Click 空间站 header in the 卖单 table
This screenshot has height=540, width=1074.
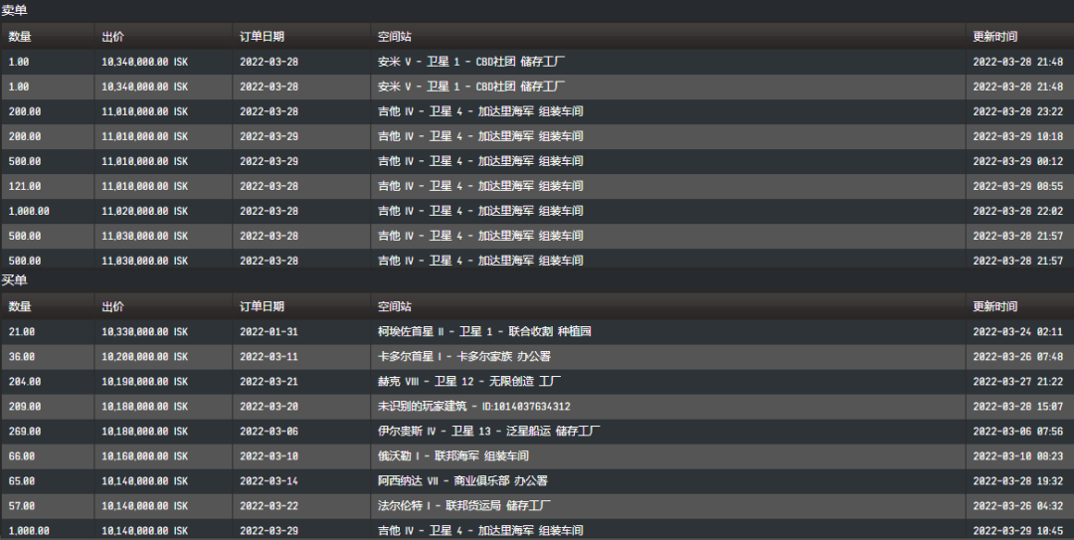pyautogui.click(x=395, y=37)
